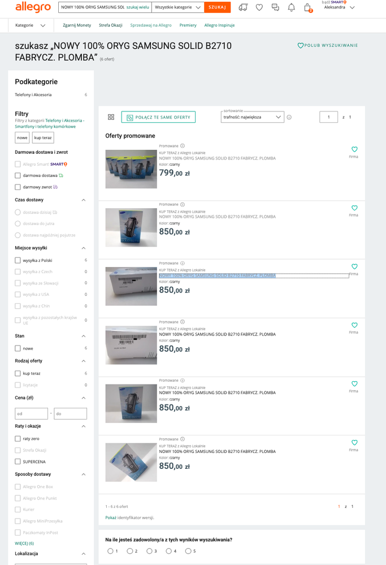Image resolution: width=386 pixels, height=565 pixels.
Task: Expand Aleksandra account menu
Action: click(339, 7)
